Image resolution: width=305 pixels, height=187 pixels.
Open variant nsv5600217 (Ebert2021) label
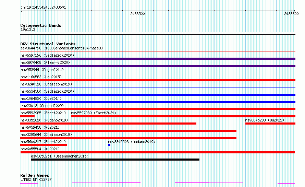(43, 142)
